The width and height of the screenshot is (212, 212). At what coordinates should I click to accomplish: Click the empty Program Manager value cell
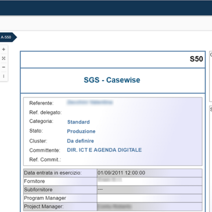click(x=149, y=198)
